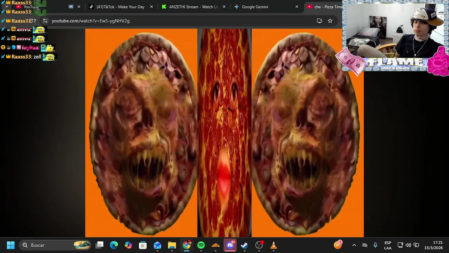Image resolution: width=449 pixels, height=253 pixels.
Task: Open VLC media player from taskbar
Action: [274, 245]
